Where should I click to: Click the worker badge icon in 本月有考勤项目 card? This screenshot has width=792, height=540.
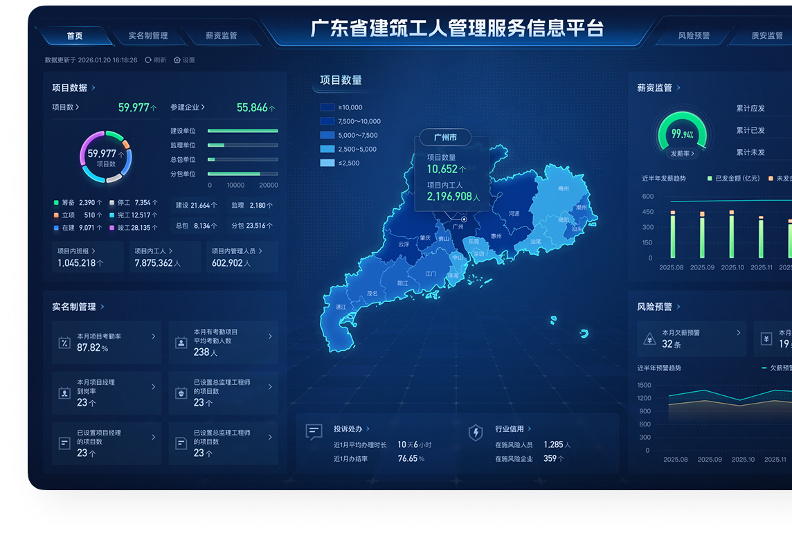pos(181,343)
